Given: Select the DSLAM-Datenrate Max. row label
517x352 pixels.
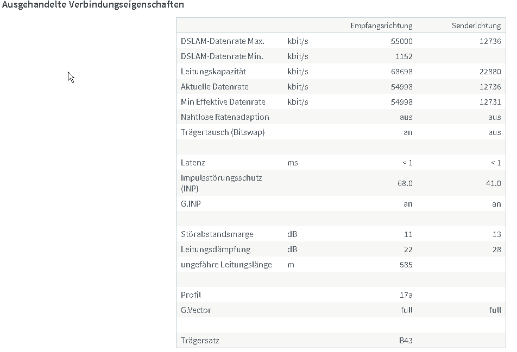Looking at the screenshot, I should point(223,41).
